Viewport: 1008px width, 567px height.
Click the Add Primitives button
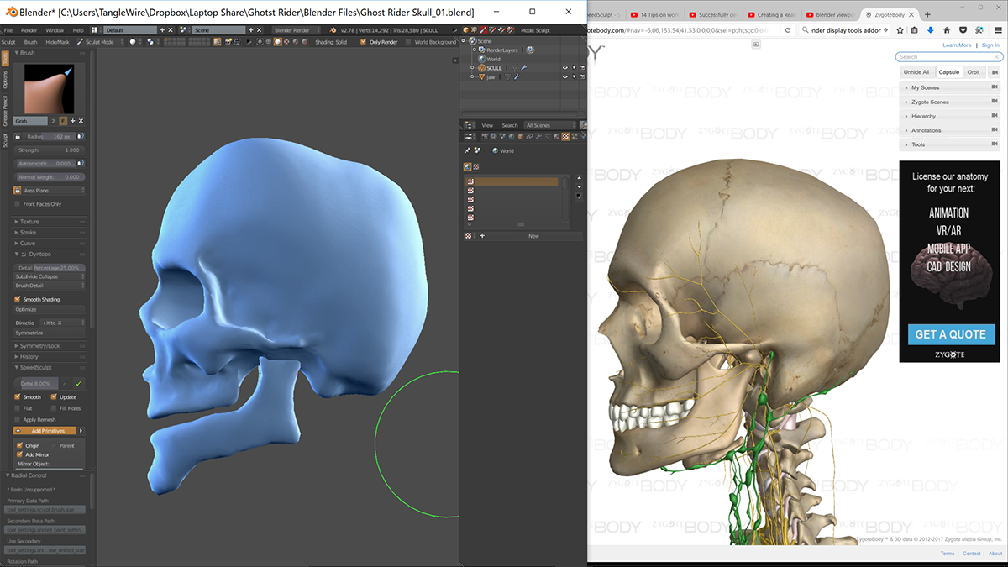[47, 430]
